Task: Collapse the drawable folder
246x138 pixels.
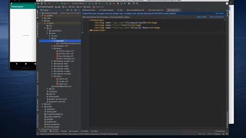Action: (x=52, y=41)
